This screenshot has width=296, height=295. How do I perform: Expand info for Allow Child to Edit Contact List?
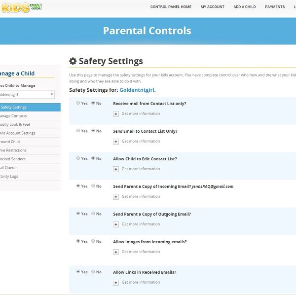[x=116, y=169]
